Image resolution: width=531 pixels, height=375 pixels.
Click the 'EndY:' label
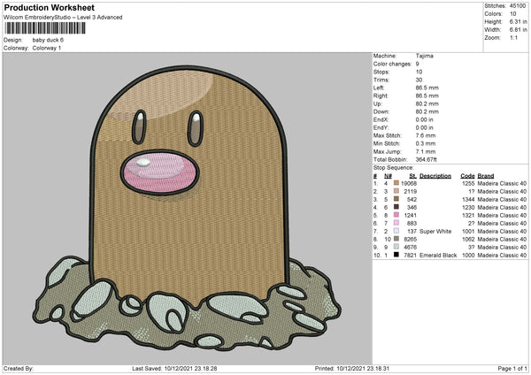click(381, 128)
